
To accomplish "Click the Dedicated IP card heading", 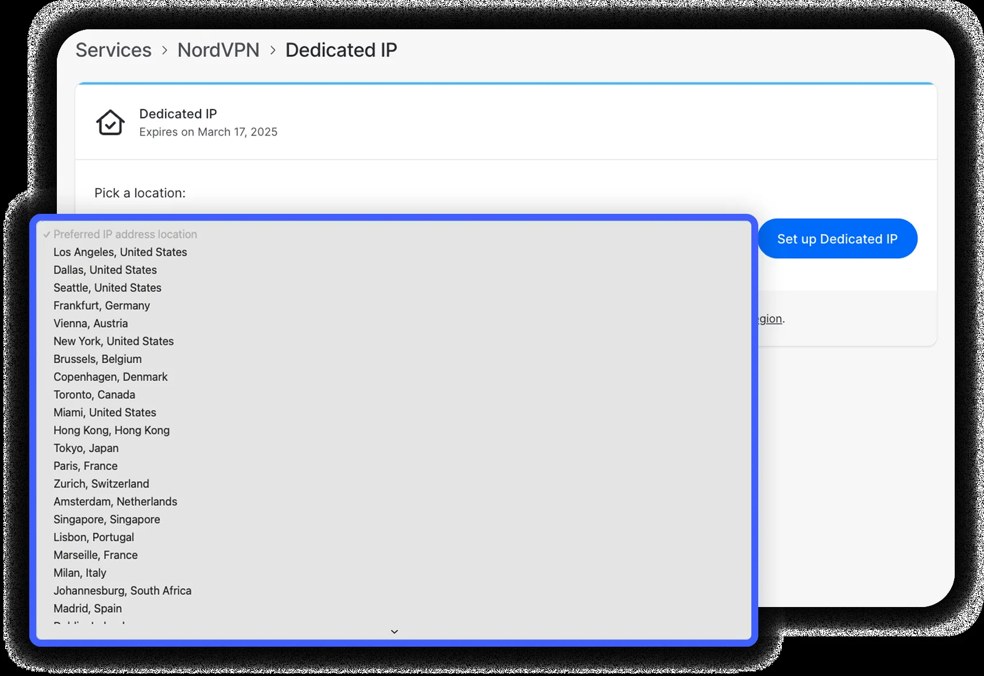I will tap(178, 114).
